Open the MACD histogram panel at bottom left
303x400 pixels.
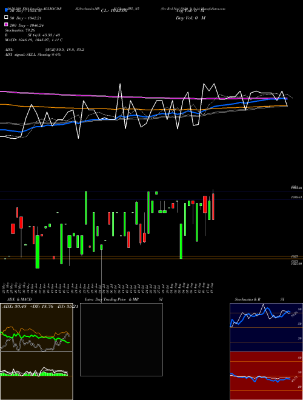point(36,376)
